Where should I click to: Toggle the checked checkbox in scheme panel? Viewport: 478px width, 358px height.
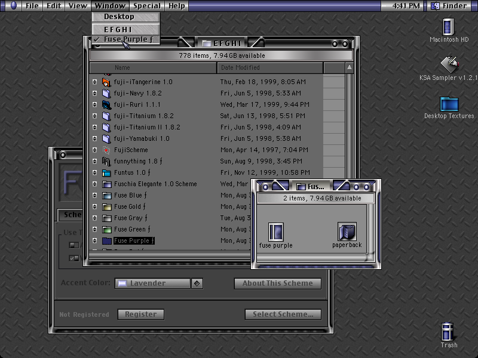(x=74, y=258)
